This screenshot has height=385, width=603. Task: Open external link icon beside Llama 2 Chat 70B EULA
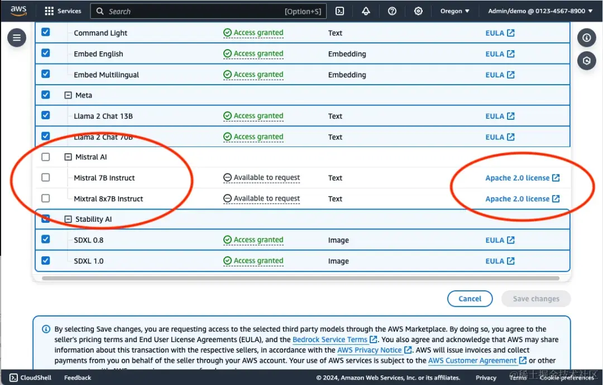[x=511, y=137]
